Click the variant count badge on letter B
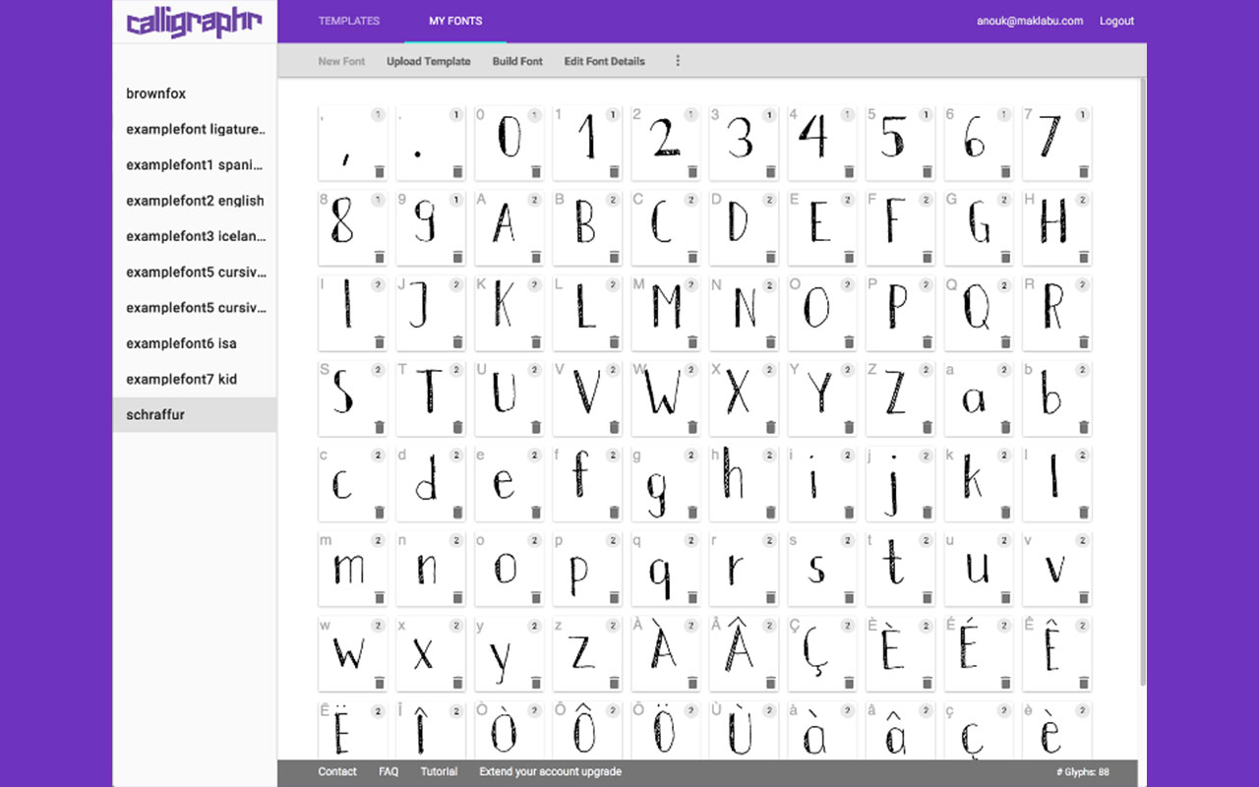Screen dimensions: 1259x787 click(612, 200)
